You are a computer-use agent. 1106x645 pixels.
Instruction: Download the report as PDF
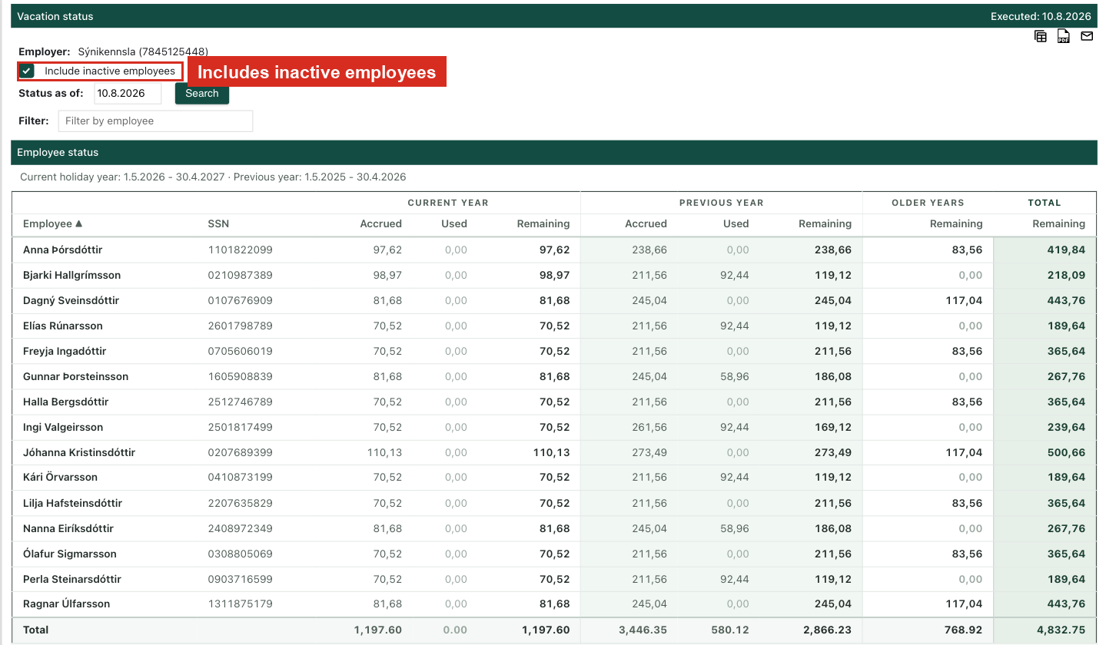pyautogui.click(x=1064, y=36)
